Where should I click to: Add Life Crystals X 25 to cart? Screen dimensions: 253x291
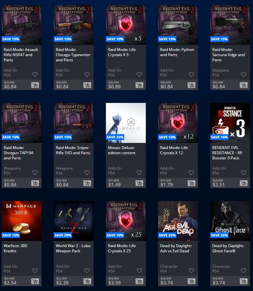click(x=139, y=281)
